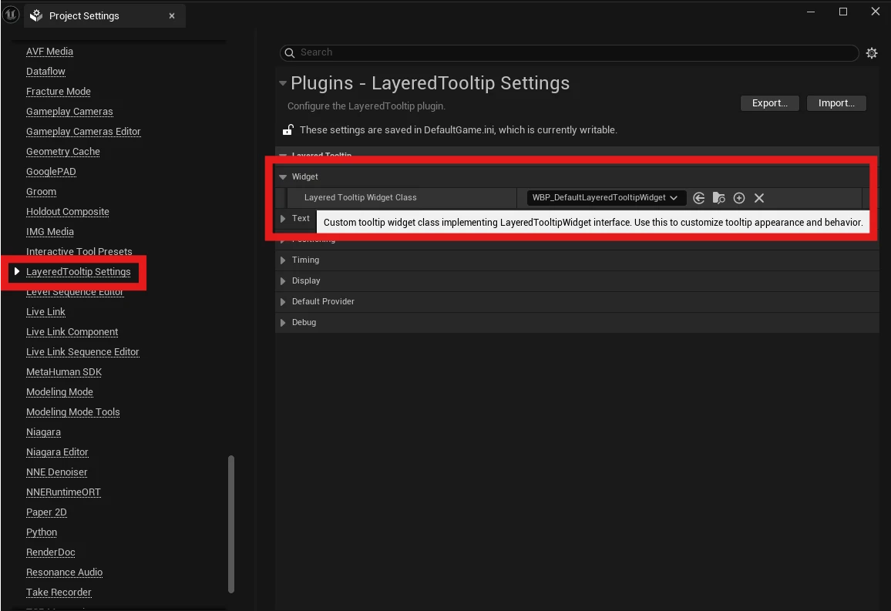The width and height of the screenshot is (891, 611).
Task: Open Gameplay Cameras settings
Action: tap(69, 111)
